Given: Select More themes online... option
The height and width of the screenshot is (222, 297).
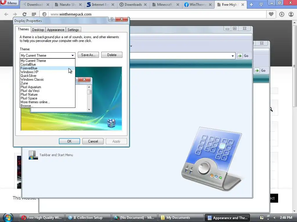Looking at the screenshot, I should click(x=48, y=102).
